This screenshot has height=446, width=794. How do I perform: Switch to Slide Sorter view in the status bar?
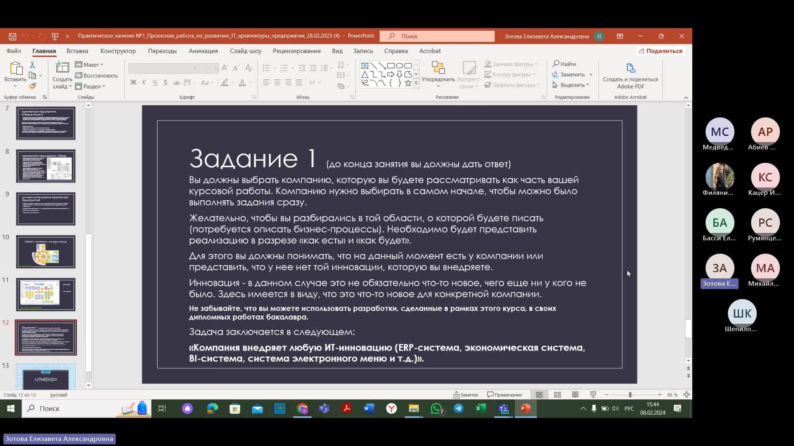tap(557, 395)
